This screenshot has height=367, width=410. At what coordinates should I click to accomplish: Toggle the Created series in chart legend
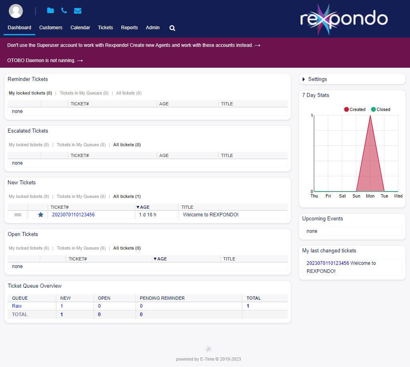coord(355,109)
